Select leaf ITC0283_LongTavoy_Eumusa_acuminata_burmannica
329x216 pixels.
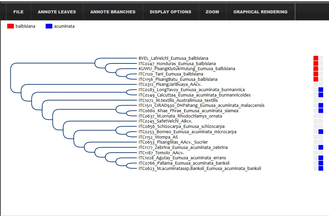(x=192, y=90)
